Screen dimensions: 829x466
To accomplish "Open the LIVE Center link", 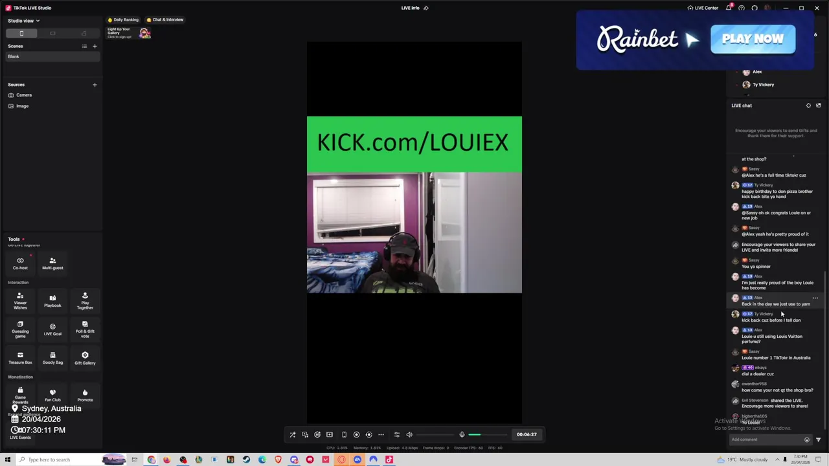I will click(x=703, y=8).
